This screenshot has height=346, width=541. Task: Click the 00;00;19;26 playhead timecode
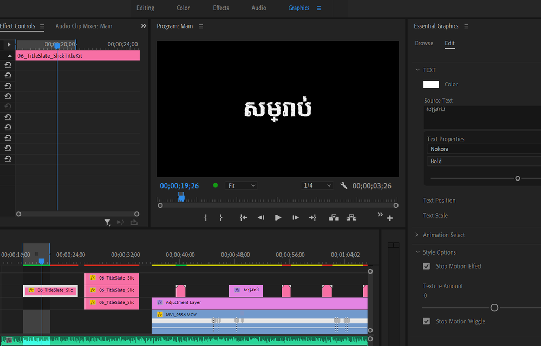pyautogui.click(x=179, y=186)
